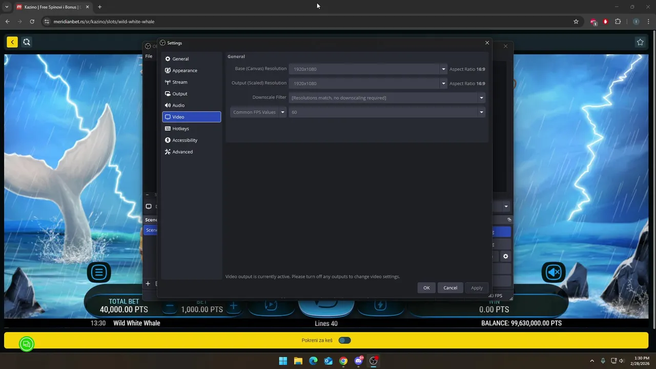The height and width of the screenshot is (369, 656).
Task: Add a scene with plus icon in OBS
Action: point(148,283)
